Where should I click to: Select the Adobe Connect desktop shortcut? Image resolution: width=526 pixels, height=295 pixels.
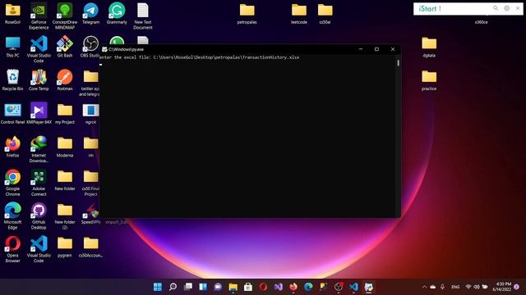pos(39,183)
